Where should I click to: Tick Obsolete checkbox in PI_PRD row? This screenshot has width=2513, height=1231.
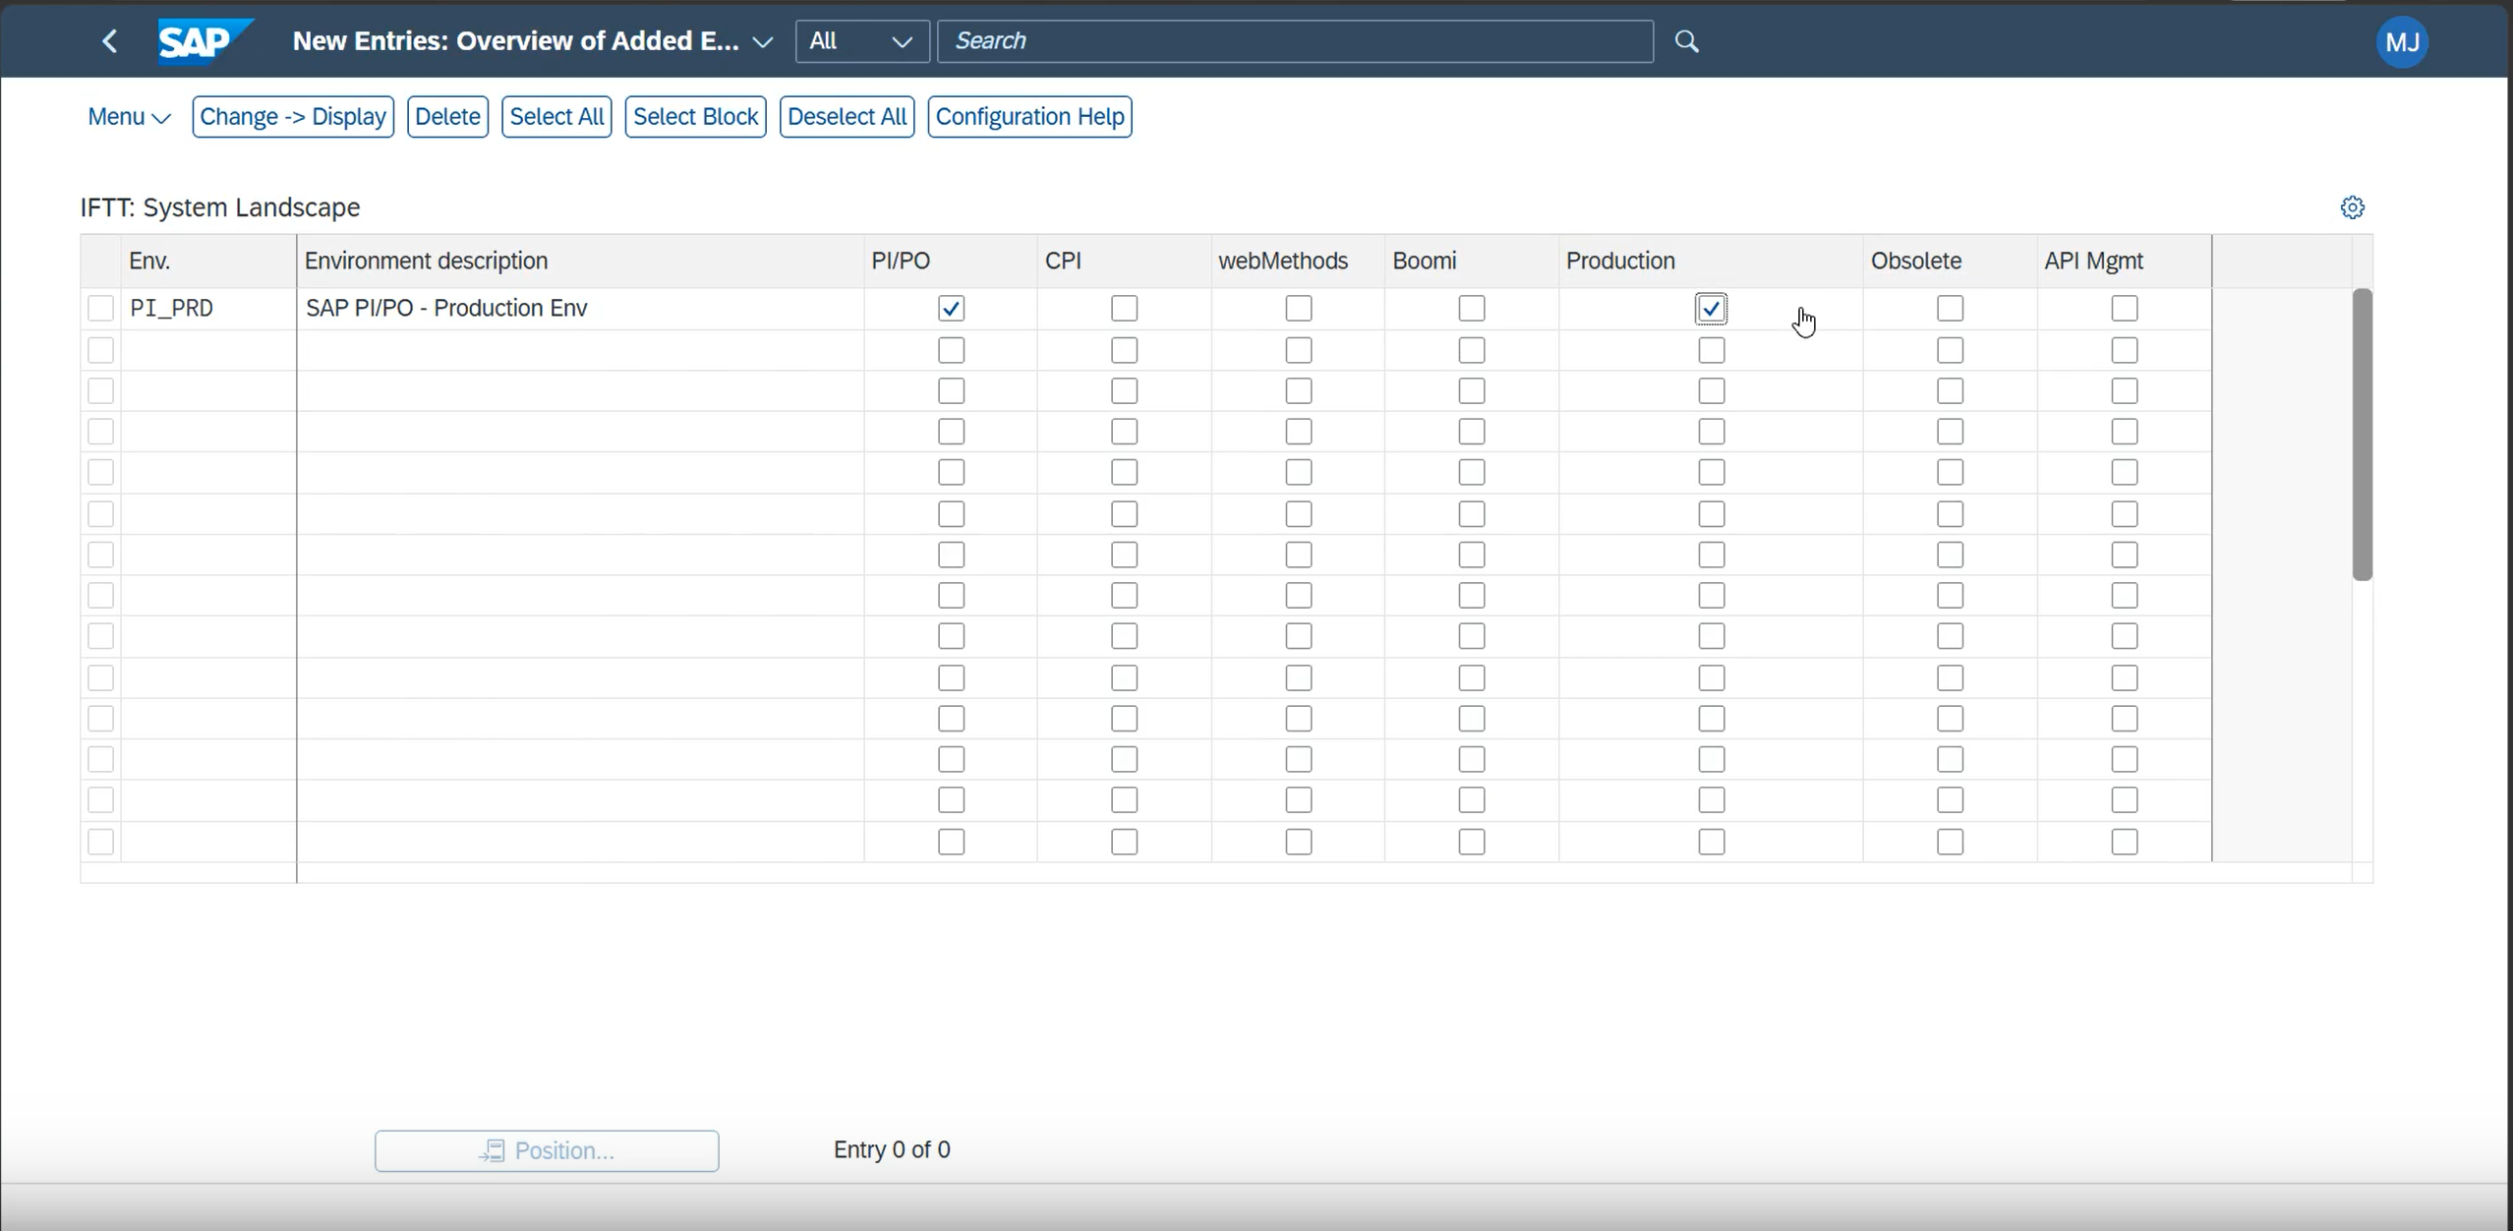click(x=1950, y=309)
